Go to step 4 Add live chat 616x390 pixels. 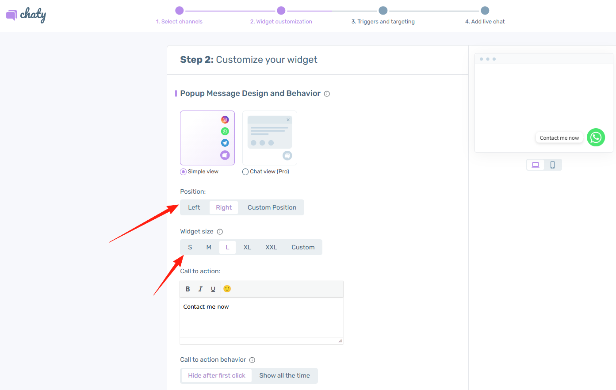pyautogui.click(x=485, y=22)
